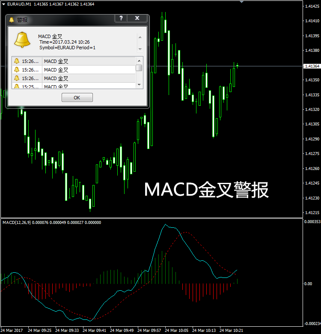Image resolution: width=321 pixels, height=334 pixels.
Task: Click the chart shift marker triangle at top
Action: (241, 2)
